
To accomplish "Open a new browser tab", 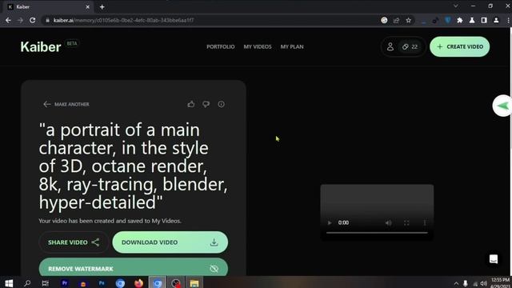I will point(102,7).
